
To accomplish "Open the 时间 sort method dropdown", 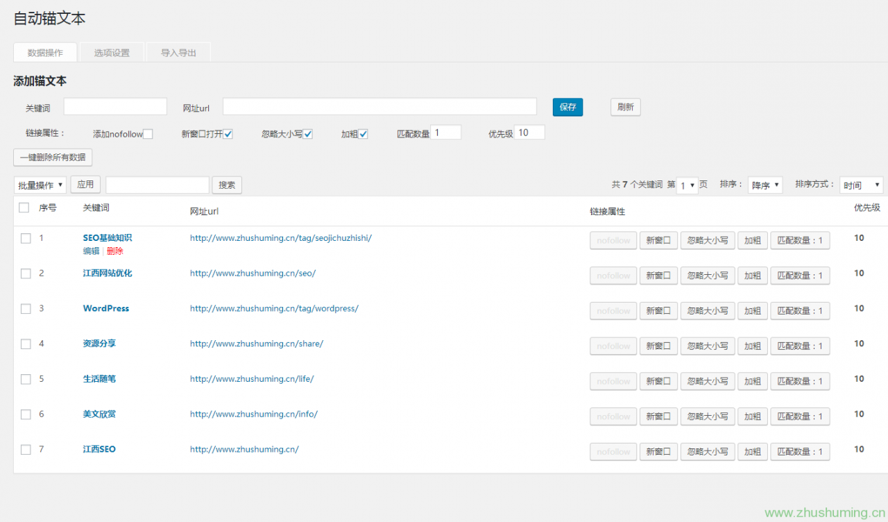I will click(860, 185).
